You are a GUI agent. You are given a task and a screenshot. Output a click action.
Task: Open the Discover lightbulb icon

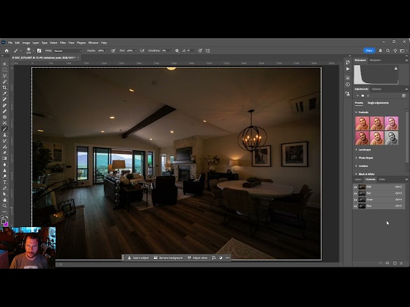click(395, 51)
